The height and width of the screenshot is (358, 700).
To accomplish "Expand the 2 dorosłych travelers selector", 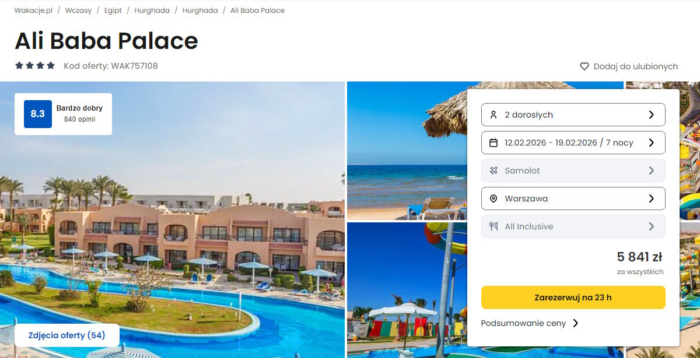I will (x=573, y=115).
